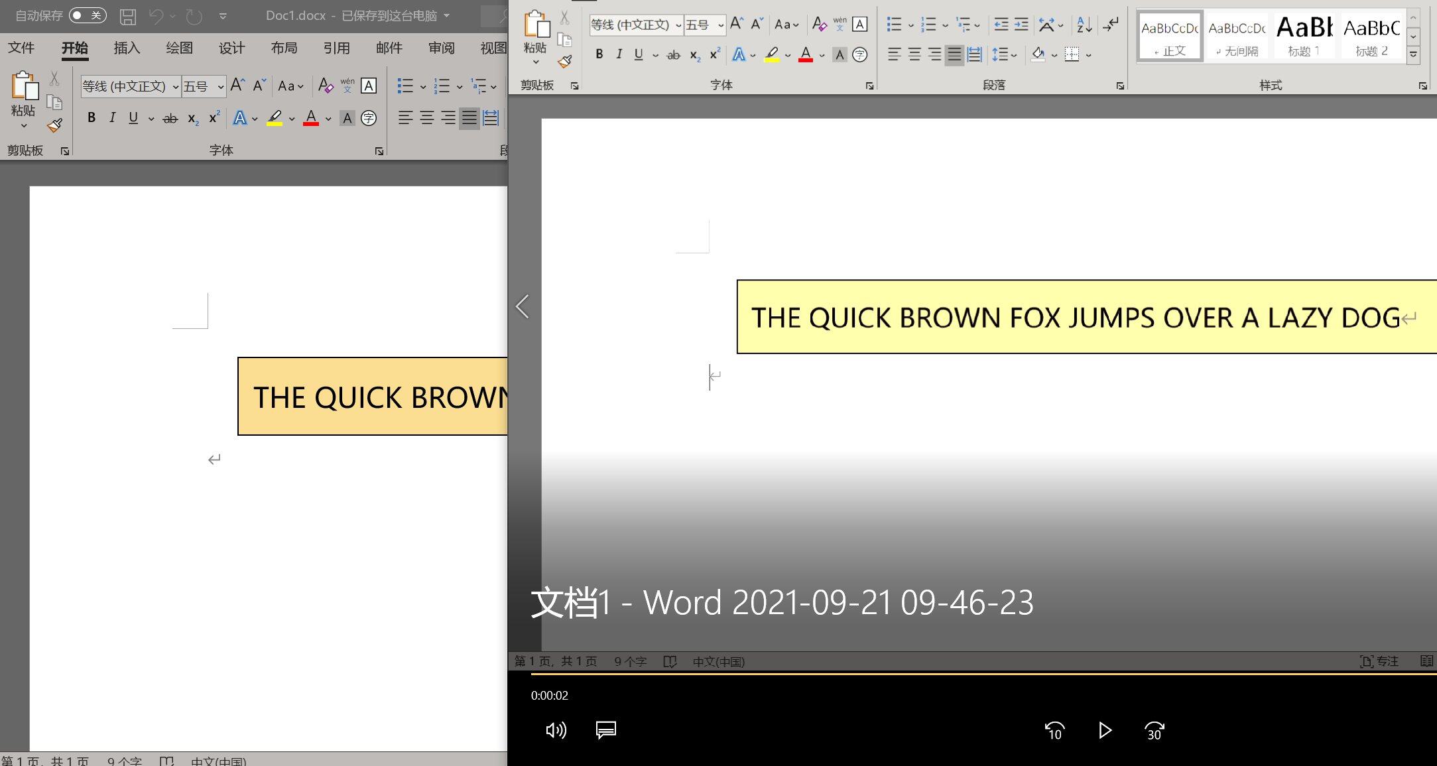This screenshot has width=1437, height=766.
Task: Toggle Subscript in left Word window
Action: point(193,119)
